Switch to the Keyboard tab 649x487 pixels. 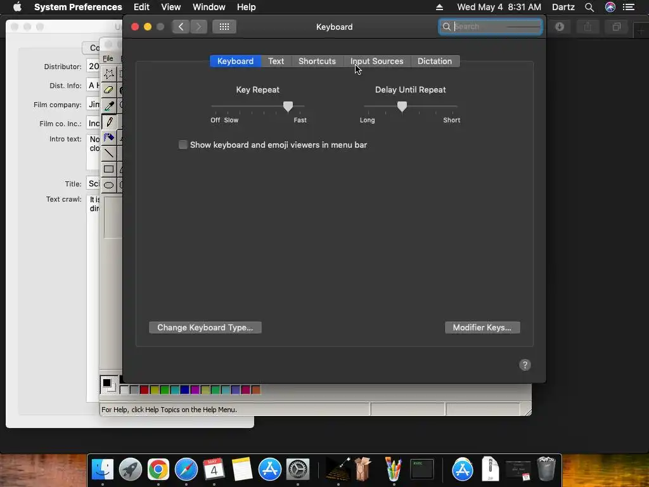click(236, 62)
